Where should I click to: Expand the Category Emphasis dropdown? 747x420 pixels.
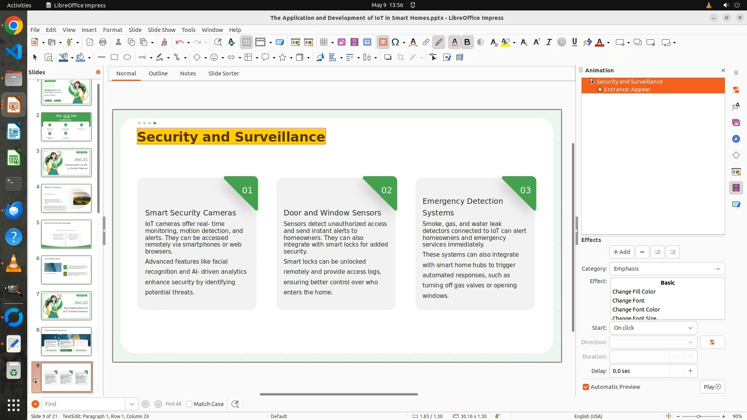coord(667,269)
